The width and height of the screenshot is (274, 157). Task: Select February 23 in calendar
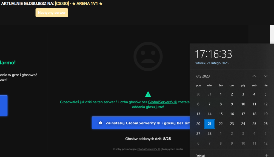click(232, 124)
